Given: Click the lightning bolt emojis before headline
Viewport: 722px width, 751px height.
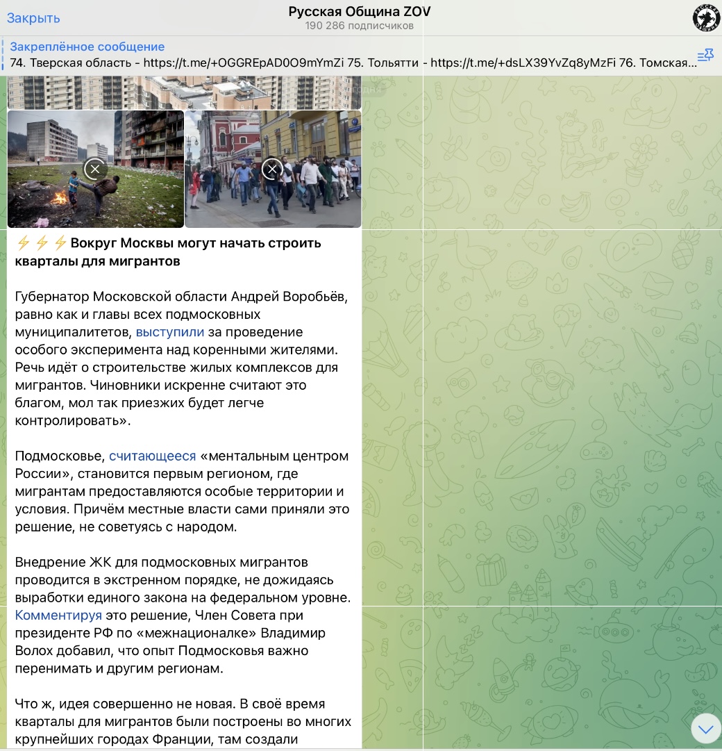Looking at the screenshot, I should pyautogui.click(x=42, y=244).
